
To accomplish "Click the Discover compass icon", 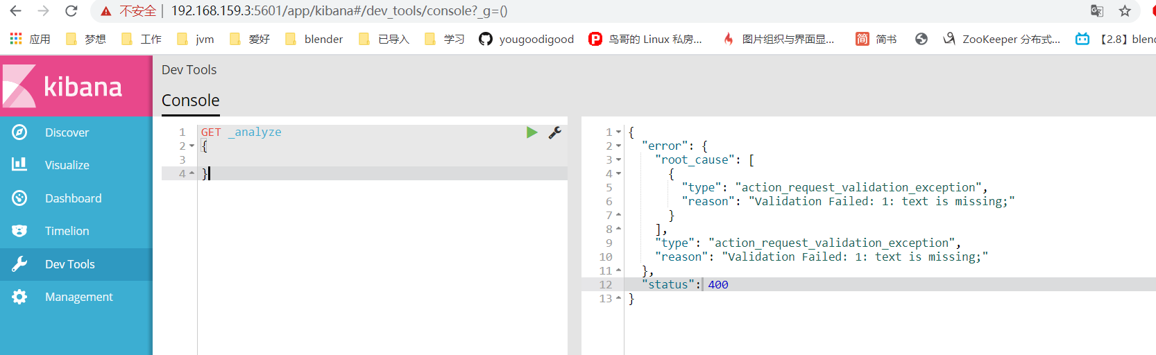I will pyautogui.click(x=19, y=132).
